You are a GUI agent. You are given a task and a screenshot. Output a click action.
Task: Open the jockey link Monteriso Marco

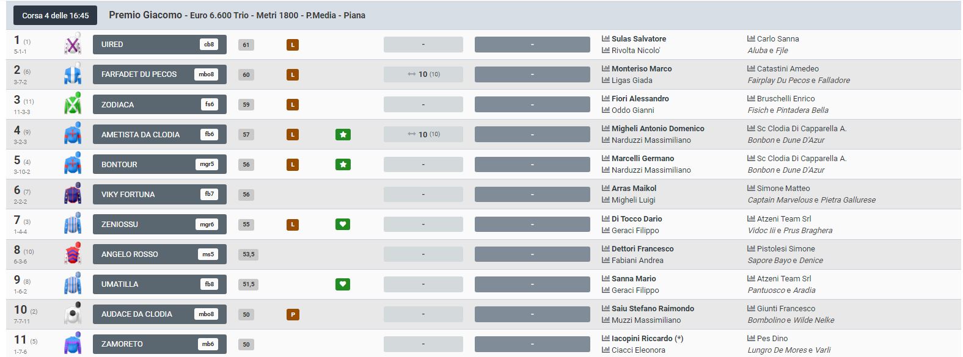click(x=642, y=68)
